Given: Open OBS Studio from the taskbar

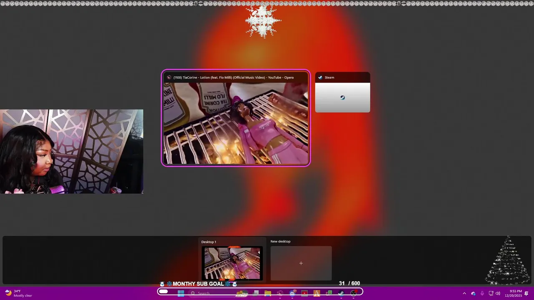Looking at the screenshot, I should coord(353,293).
